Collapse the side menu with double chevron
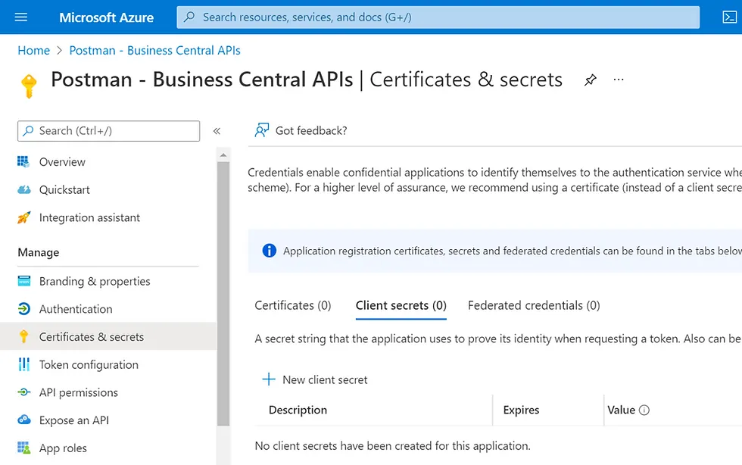 click(x=217, y=131)
